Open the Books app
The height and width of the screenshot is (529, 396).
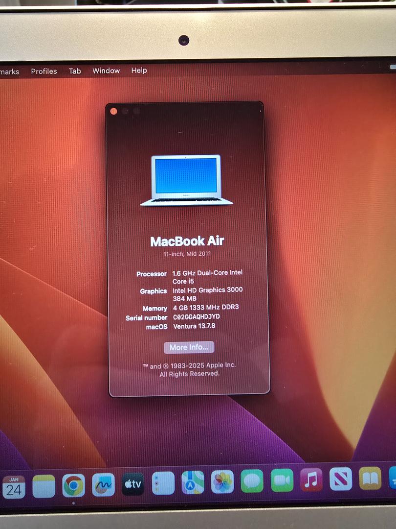coord(370,478)
